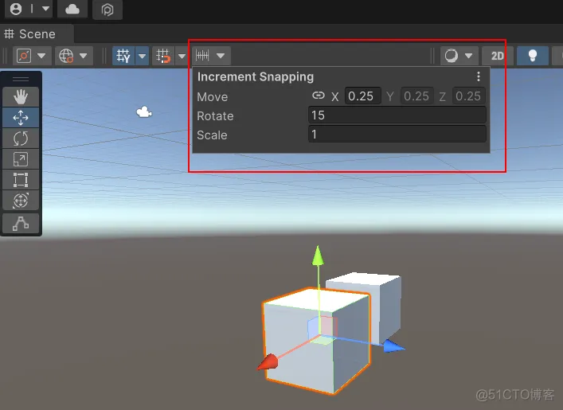Expand the increment snapping dropdown arrow

coord(221,56)
